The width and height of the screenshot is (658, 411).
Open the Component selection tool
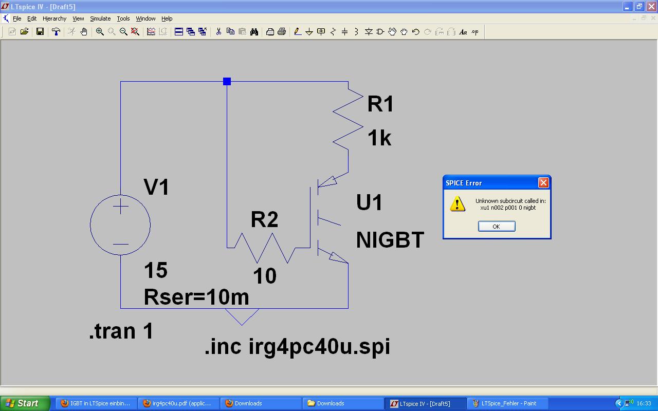[380, 31]
